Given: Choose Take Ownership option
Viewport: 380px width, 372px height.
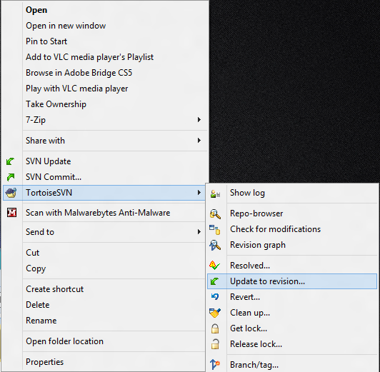Looking at the screenshot, I should point(56,104).
